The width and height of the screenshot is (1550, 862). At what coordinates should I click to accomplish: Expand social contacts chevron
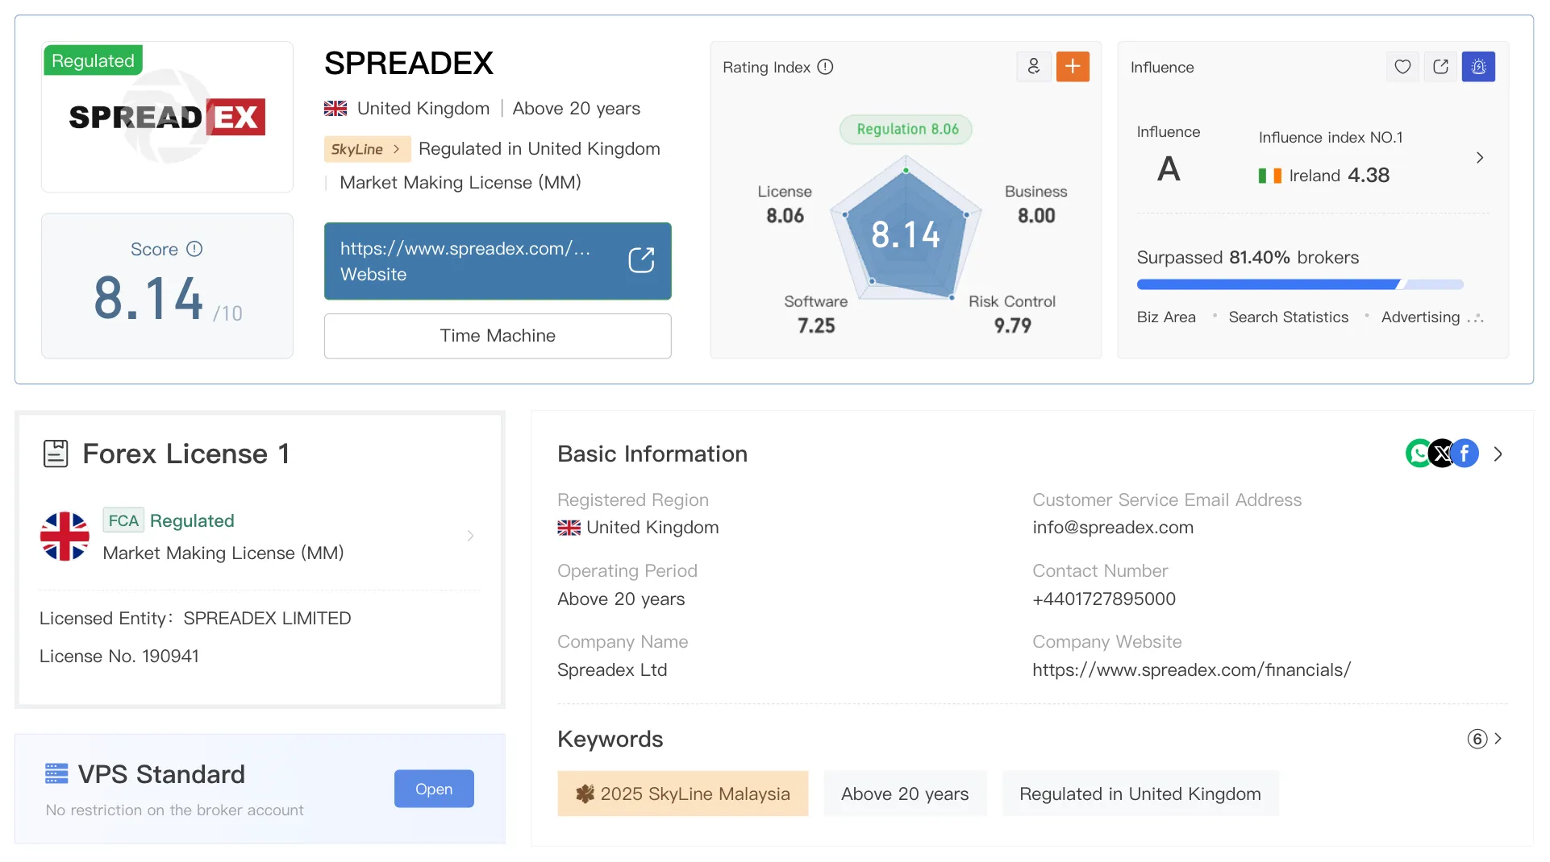point(1498,454)
